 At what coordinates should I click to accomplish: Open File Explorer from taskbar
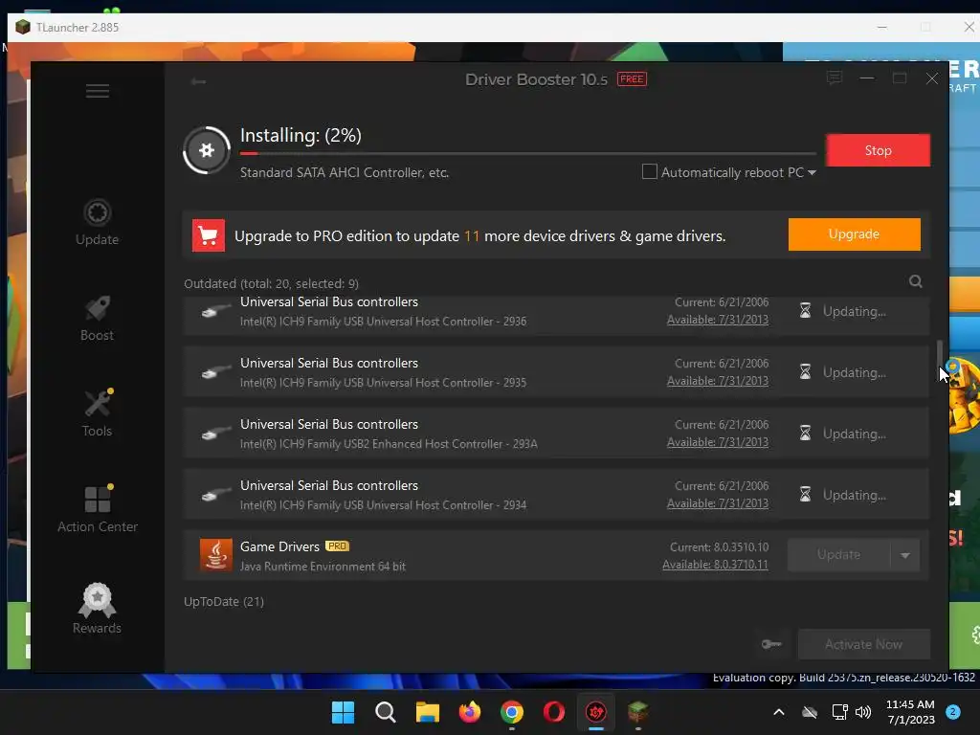[x=428, y=712]
